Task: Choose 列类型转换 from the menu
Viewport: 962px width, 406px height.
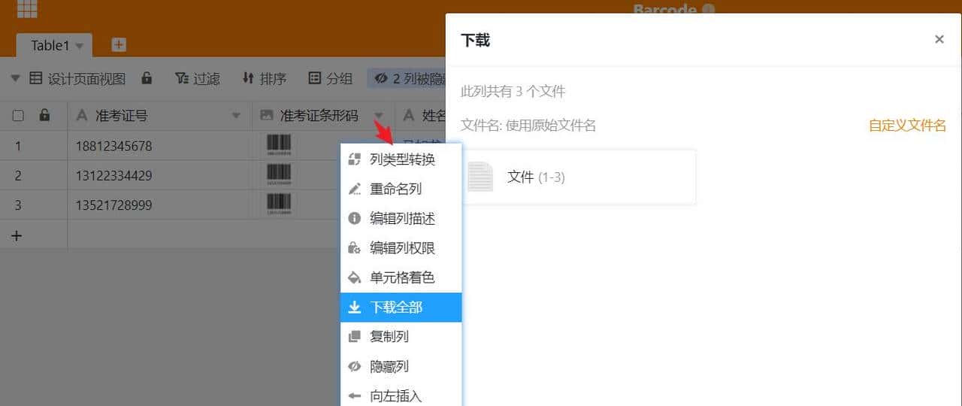Action: (401, 159)
